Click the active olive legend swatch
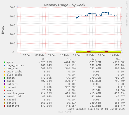 4,103
